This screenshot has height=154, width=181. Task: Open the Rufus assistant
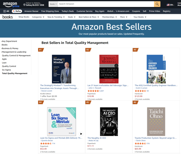click(x=17, y=11)
